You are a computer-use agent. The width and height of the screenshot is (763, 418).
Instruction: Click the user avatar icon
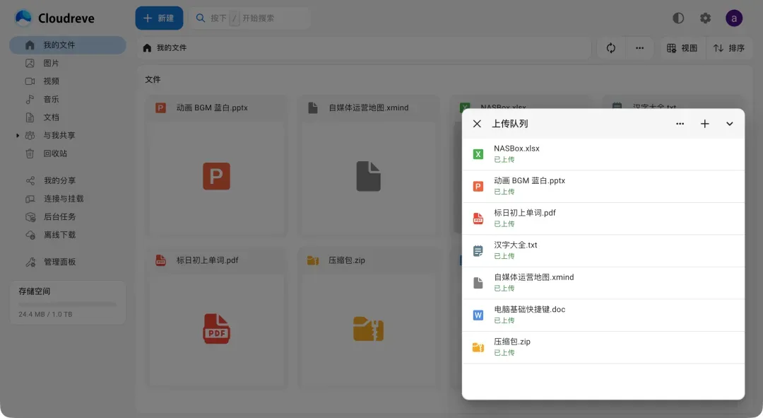[x=734, y=18]
